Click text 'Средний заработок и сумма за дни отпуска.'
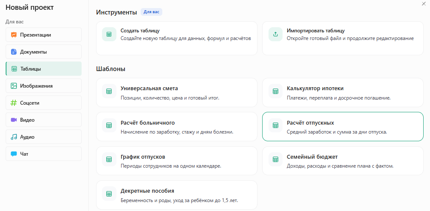 click(x=337, y=132)
